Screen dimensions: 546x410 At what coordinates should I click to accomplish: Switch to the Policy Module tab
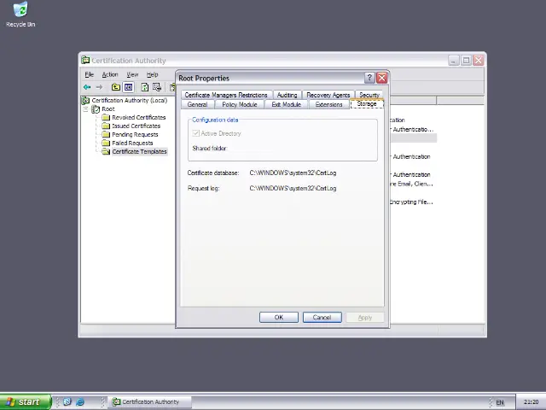(x=240, y=104)
